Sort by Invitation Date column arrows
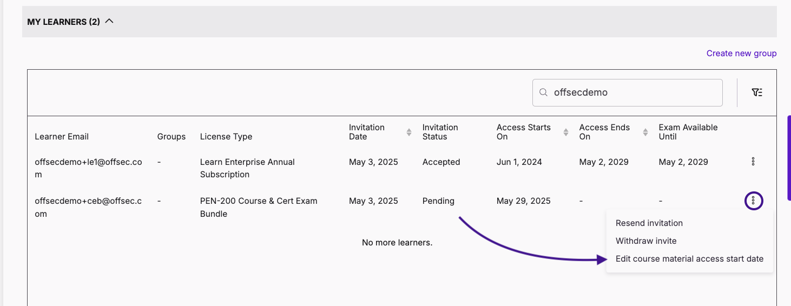Image resolution: width=791 pixels, height=306 pixels. [408, 132]
